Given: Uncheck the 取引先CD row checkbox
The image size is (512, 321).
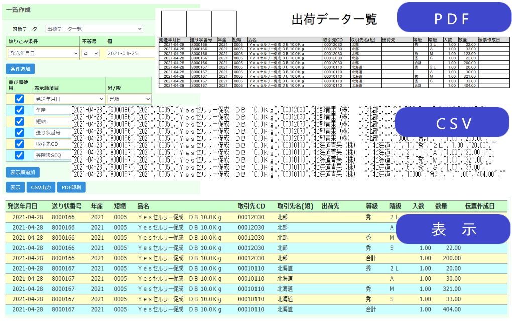Looking at the screenshot, I should 19,144.
